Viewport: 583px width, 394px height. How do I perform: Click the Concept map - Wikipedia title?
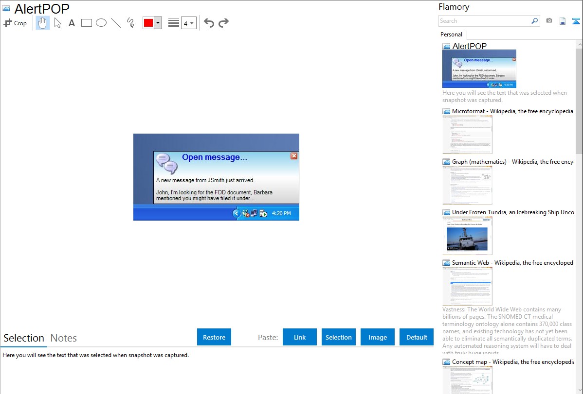(513, 361)
